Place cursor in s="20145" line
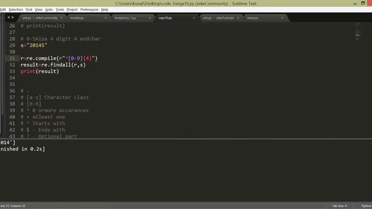The image size is (372, 209). pyautogui.click(x=34, y=45)
